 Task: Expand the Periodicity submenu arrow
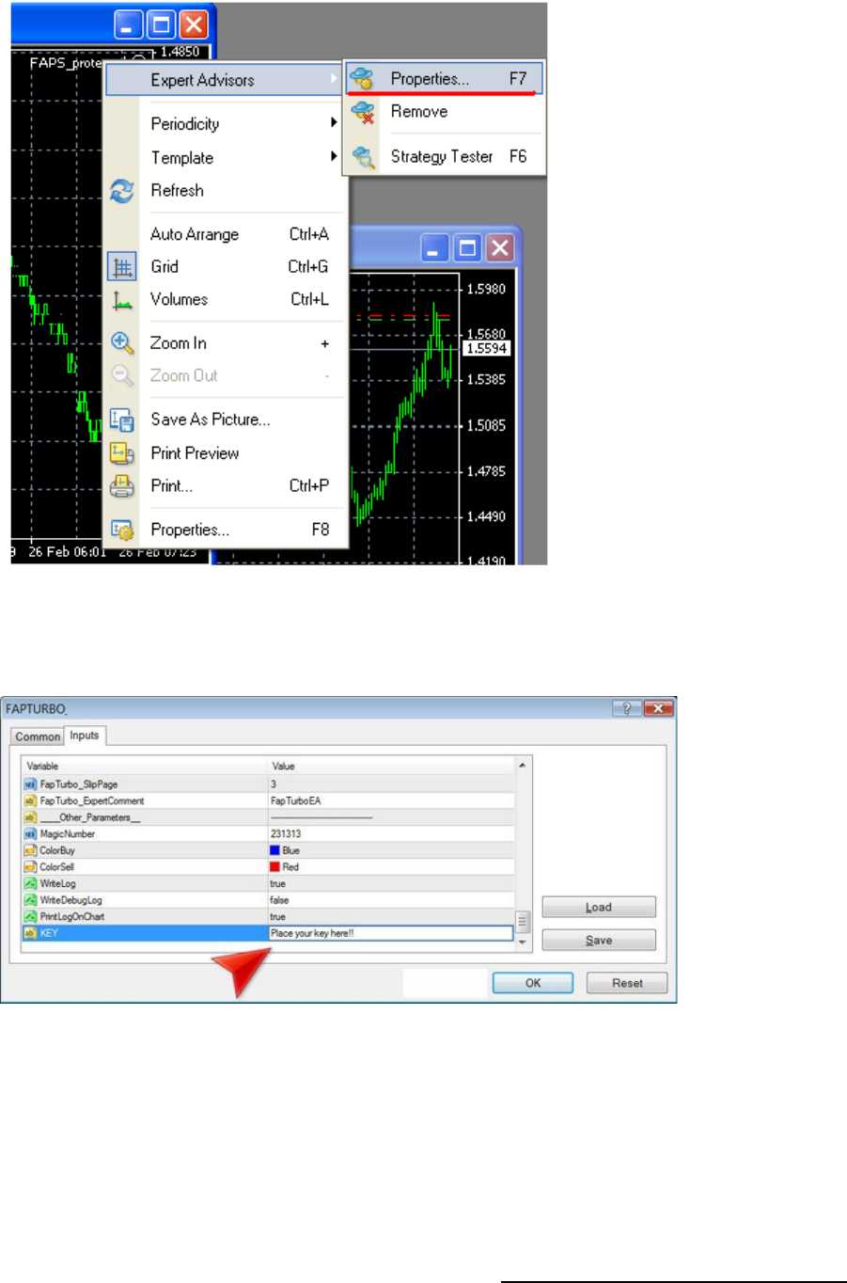pyautogui.click(x=334, y=123)
